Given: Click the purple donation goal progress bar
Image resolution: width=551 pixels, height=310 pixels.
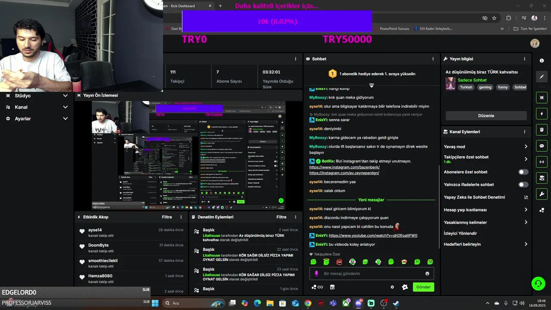Looking at the screenshot, I should coord(277,21).
